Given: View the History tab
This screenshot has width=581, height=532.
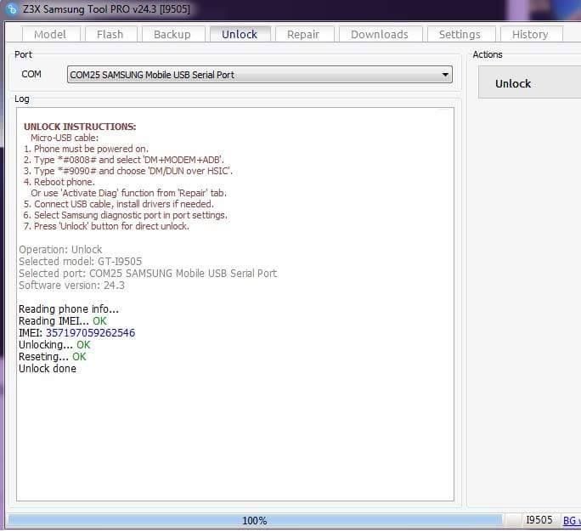Looking at the screenshot, I should pyautogui.click(x=531, y=35).
